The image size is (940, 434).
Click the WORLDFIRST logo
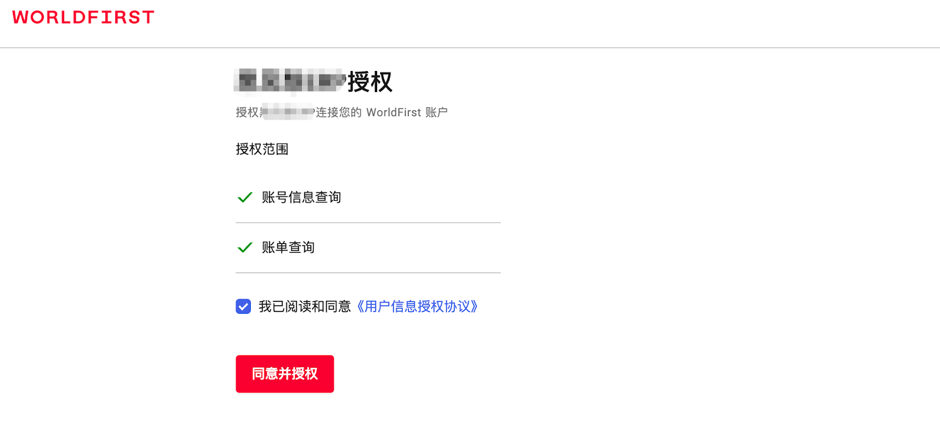click(x=83, y=18)
